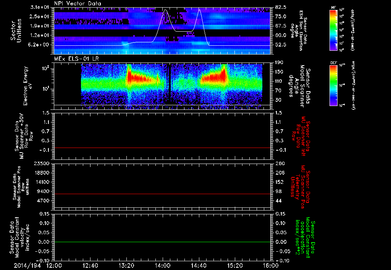Viewport: 391px width, 270px height.
Task: Click the '12:40' time tick label
Action: tap(90, 265)
